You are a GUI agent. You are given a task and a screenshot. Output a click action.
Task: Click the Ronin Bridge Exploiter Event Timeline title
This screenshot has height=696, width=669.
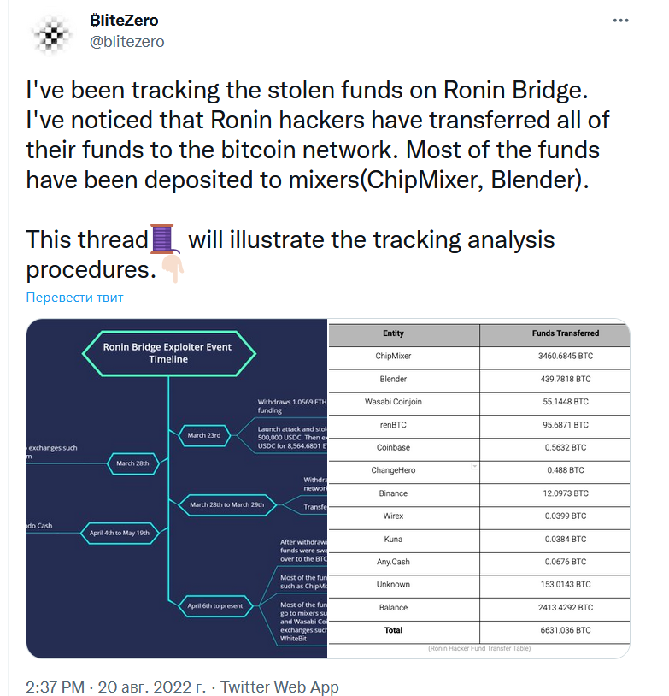pos(168,353)
